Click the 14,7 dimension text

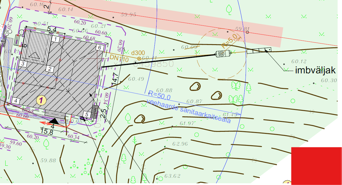(x=115, y=79)
